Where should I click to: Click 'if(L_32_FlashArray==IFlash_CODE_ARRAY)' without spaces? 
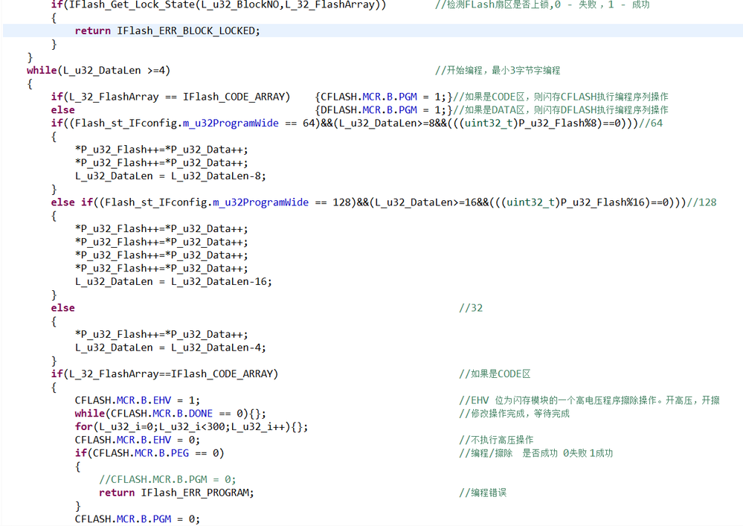point(164,374)
